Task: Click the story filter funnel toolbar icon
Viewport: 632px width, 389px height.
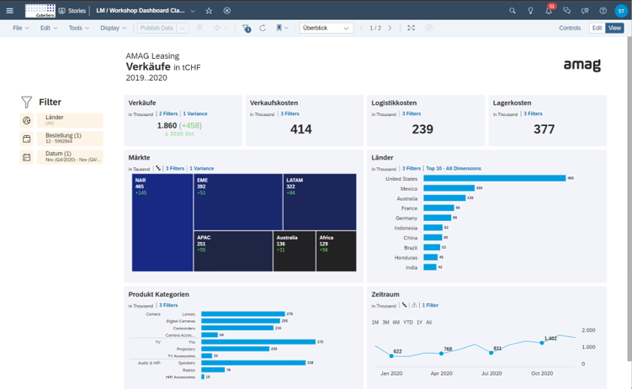Action: point(247,29)
